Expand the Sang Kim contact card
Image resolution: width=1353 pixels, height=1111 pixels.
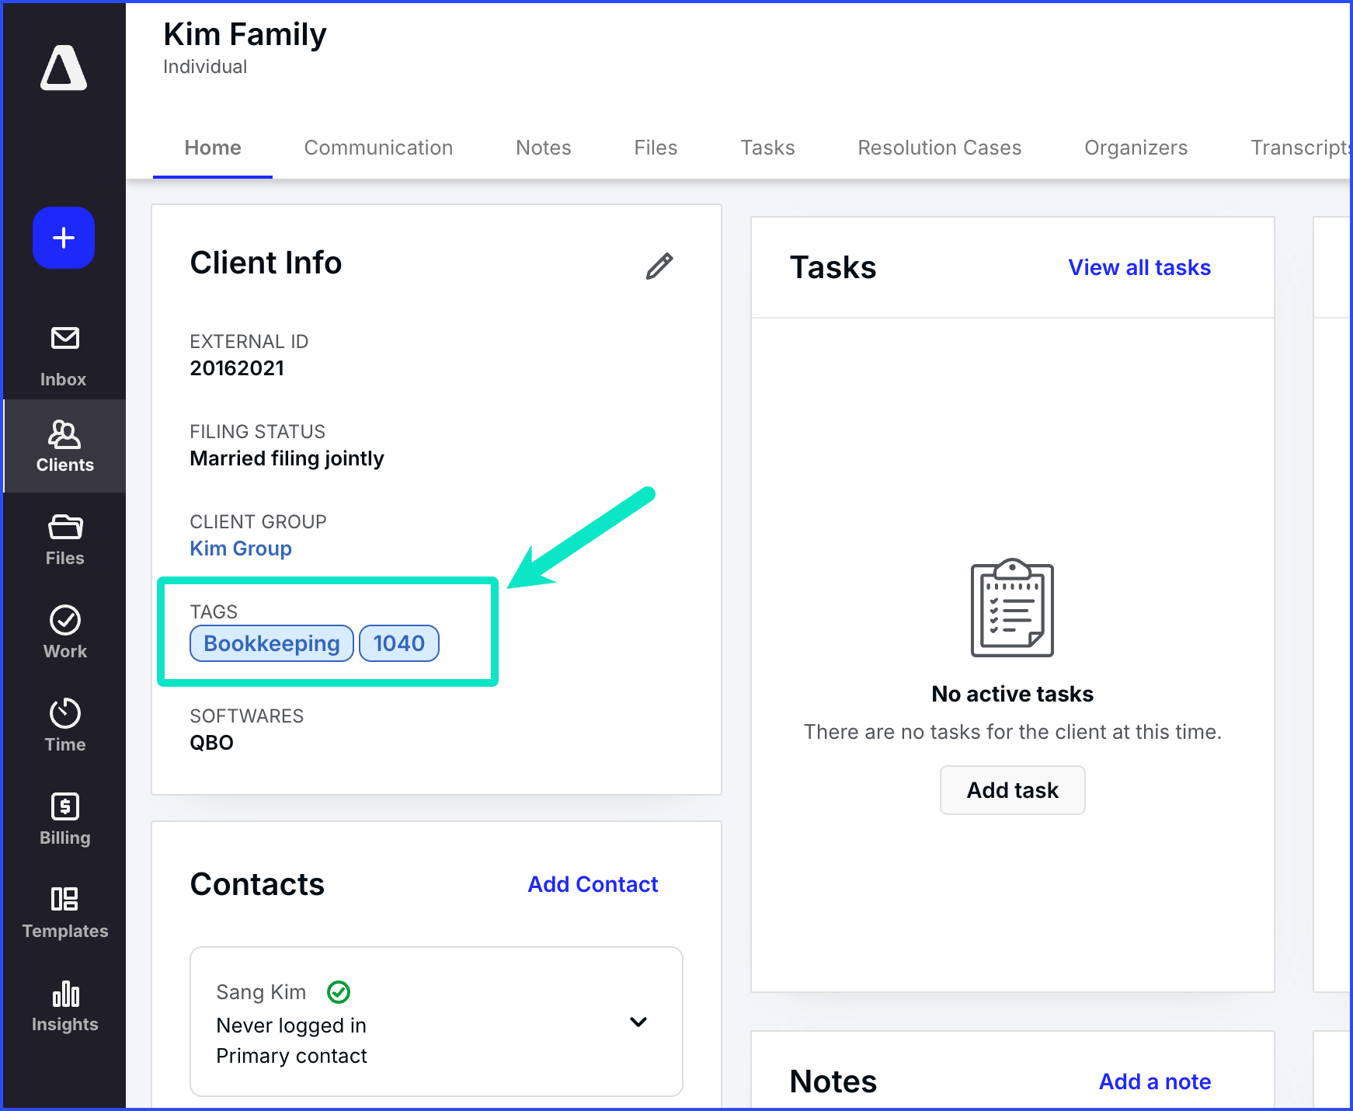coord(638,1022)
